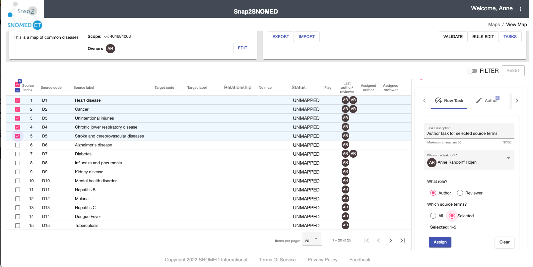Click the AR avatar in the Tuberculosis row
The image size is (533, 267).
tap(345, 225)
